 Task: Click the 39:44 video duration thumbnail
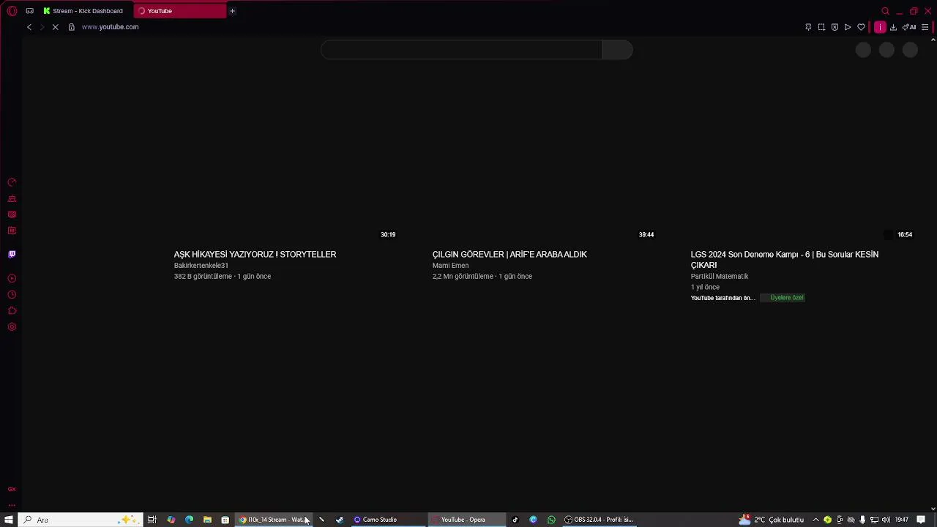[646, 234]
